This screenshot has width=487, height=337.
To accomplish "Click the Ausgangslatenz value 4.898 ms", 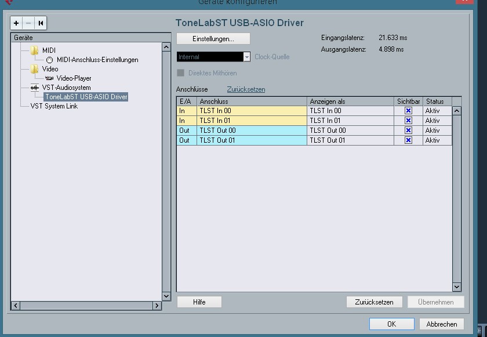I will (391, 49).
